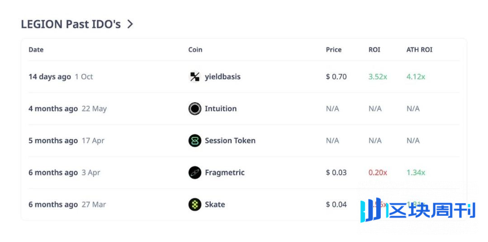This screenshot has width=488, height=242.
Task: Select the Session Token name
Action: coord(230,141)
